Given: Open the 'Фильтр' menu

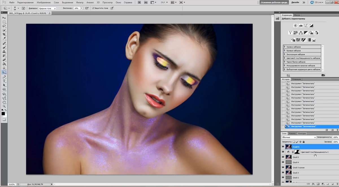Looking at the screenshot, I should tap(80, 2).
